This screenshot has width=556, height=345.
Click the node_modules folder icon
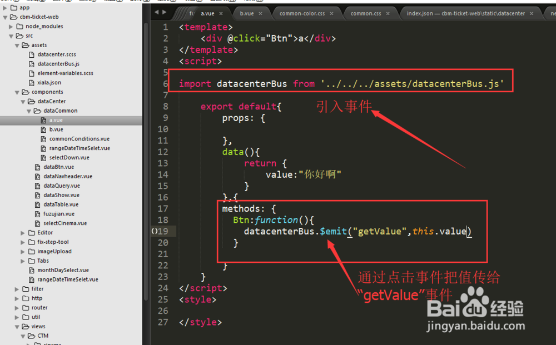coord(20,27)
